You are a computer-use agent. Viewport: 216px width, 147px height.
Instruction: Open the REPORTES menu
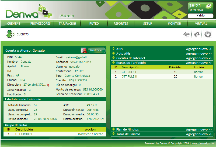tap(121, 24)
